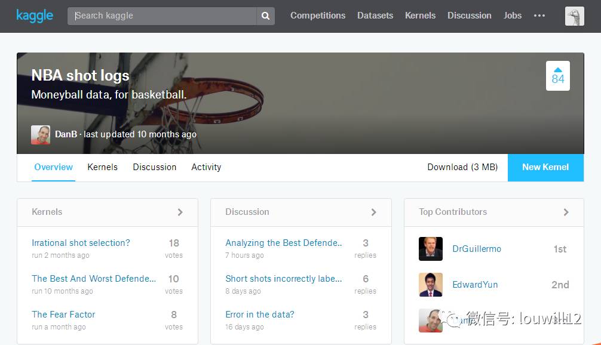Open 'Error in the data?' discussion
Viewport: 601px width, 345px height.
point(259,315)
